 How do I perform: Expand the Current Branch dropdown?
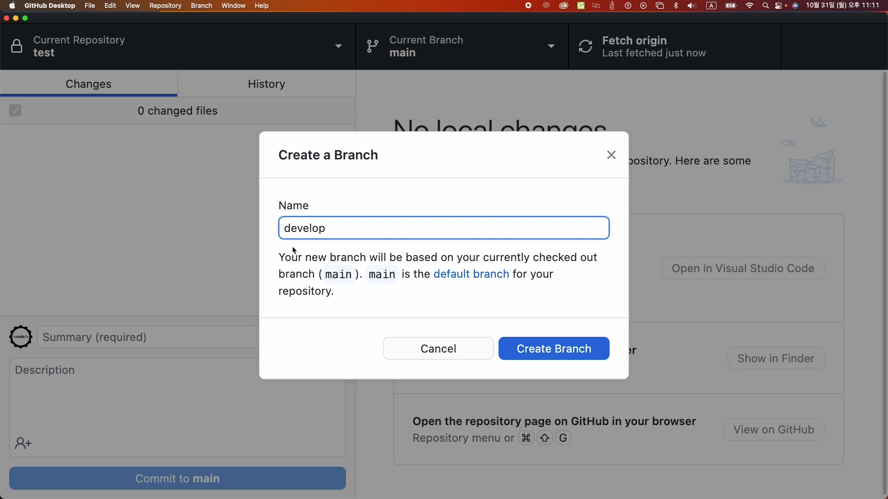(552, 47)
